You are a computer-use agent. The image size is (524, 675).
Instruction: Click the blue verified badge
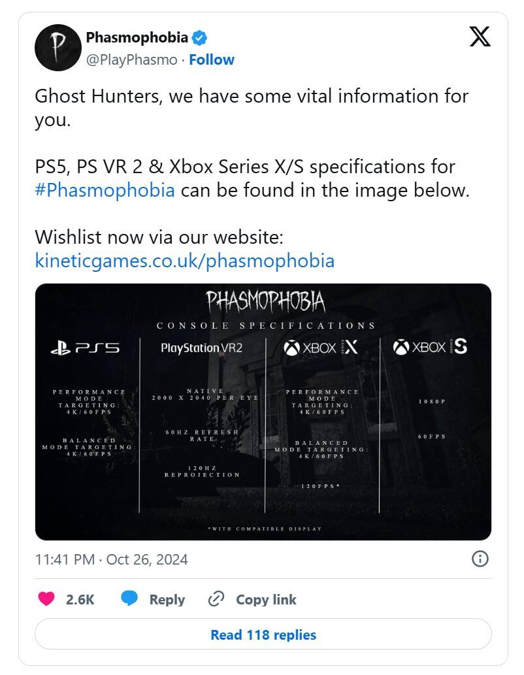[x=200, y=37]
